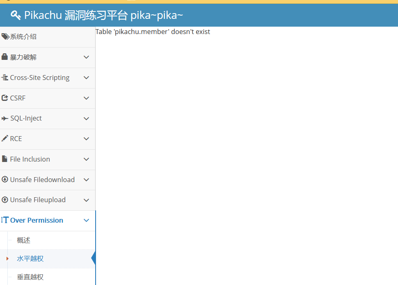Screen dimensions: 398x285
Task: Open the CSRF menu label
Action: click(x=18, y=98)
